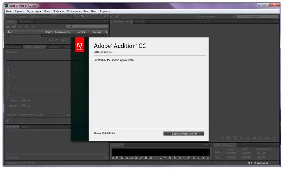
Task: Switch to Waveform view button in toolbar
Action: click(19, 16)
